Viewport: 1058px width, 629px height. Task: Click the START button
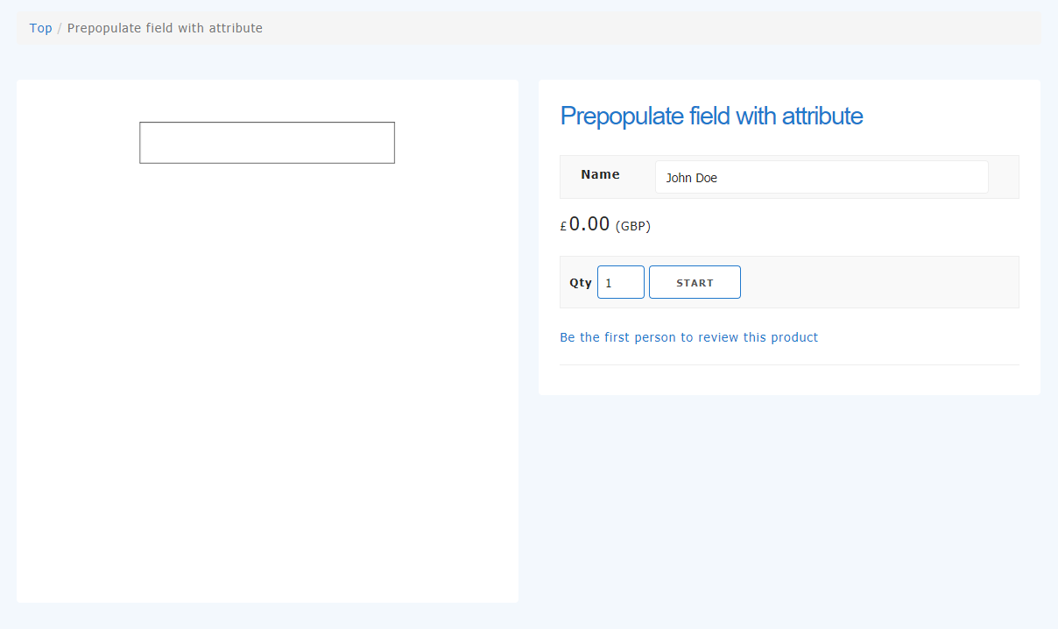695,281
